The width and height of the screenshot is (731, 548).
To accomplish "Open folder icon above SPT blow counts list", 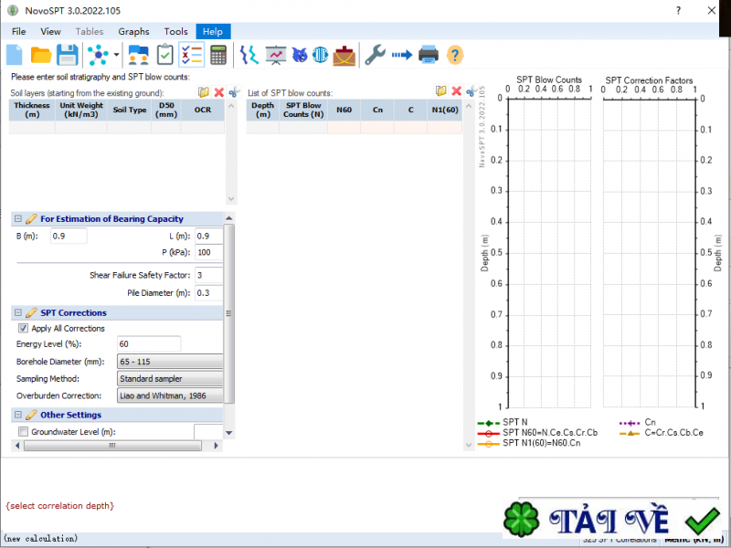I will click(441, 92).
